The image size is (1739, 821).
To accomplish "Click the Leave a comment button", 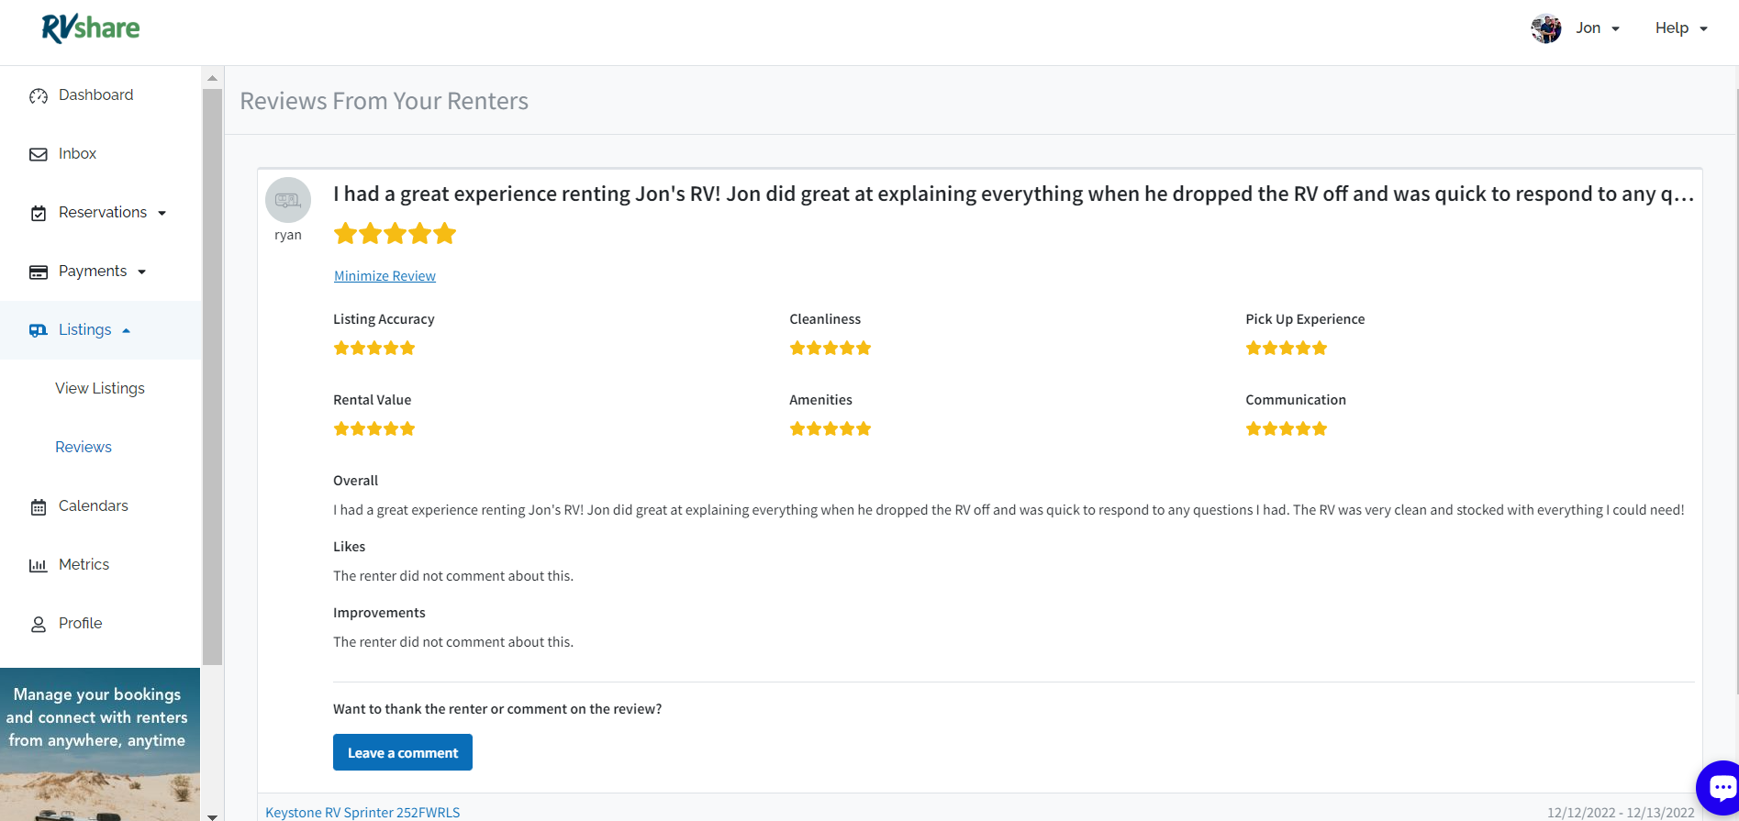I will 402,752.
